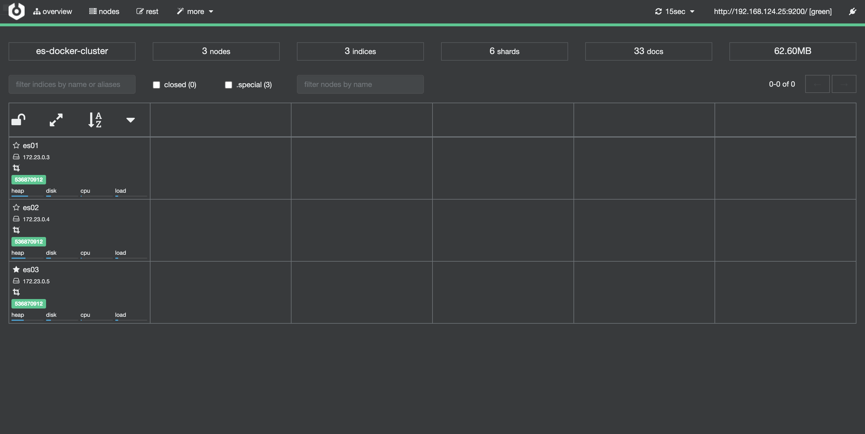This screenshot has height=434, width=865.
Task: Expand the more menu
Action: [x=195, y=11]
